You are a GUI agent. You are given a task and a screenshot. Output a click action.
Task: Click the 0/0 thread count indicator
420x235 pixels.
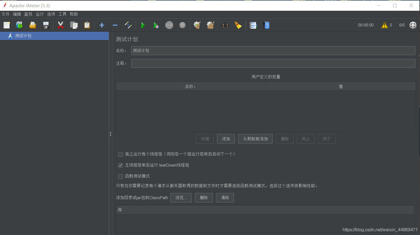(402, 25)
